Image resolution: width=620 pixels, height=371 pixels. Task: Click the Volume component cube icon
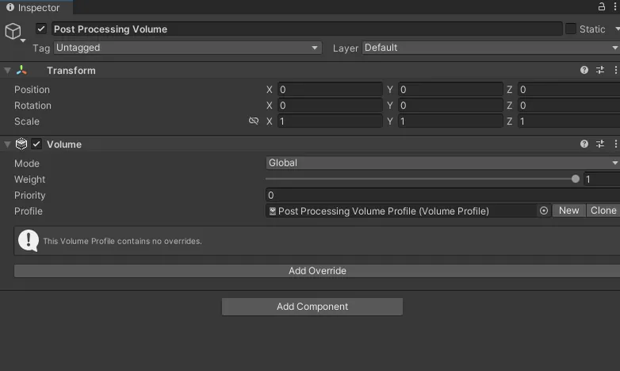point(21,144)
